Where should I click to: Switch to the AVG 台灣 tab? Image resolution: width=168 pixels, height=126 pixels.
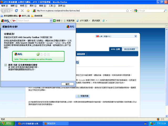(115, 49)
